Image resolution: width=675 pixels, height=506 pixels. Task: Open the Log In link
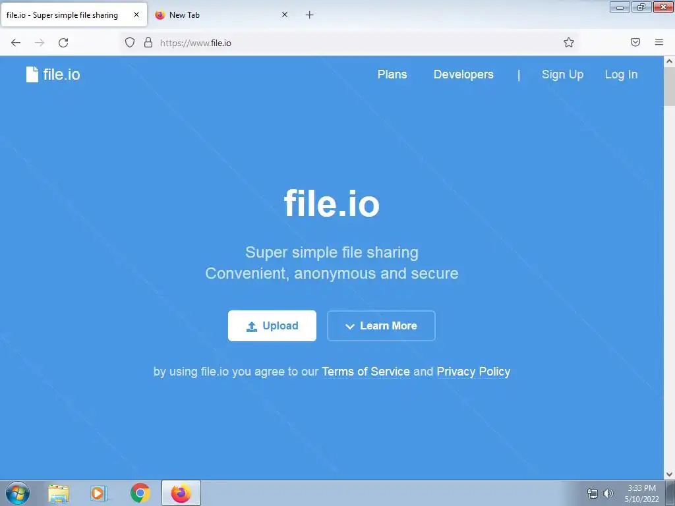[621, 74]
